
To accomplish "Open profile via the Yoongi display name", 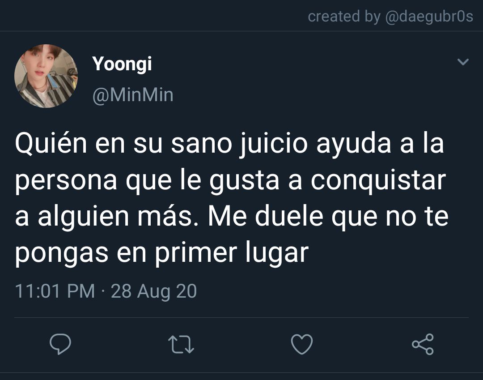I will click(122, 64).
